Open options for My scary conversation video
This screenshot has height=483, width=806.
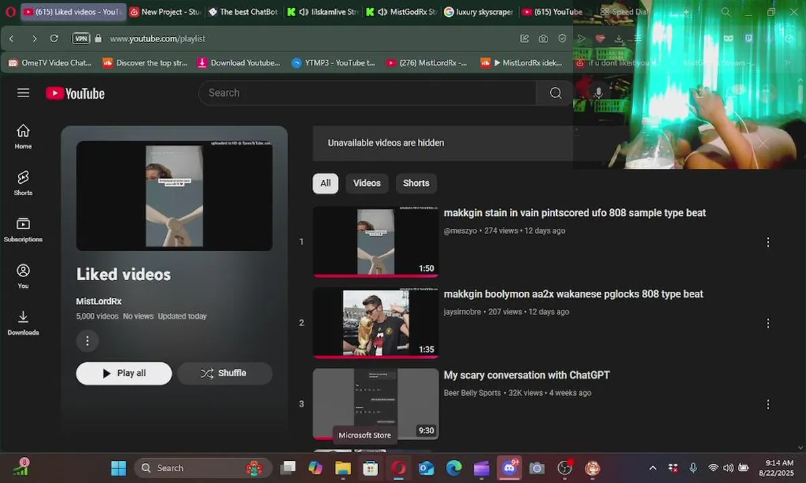click(768, 405)
